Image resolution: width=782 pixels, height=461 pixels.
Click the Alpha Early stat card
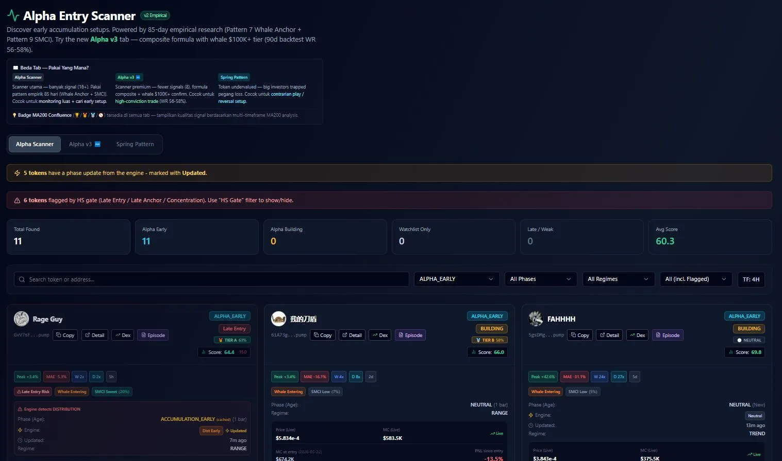pos(197,237)
